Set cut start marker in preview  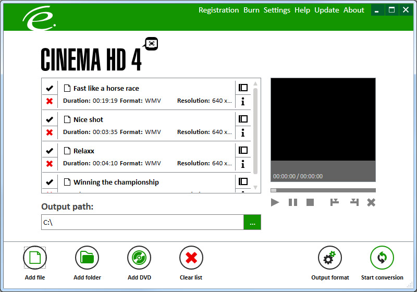[x=334, y=202]
